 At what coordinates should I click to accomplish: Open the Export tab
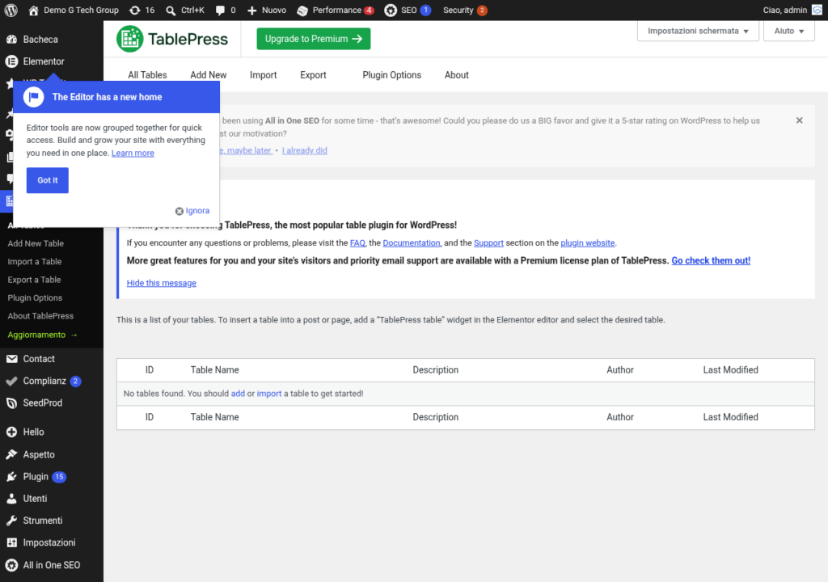pos(313,75)
